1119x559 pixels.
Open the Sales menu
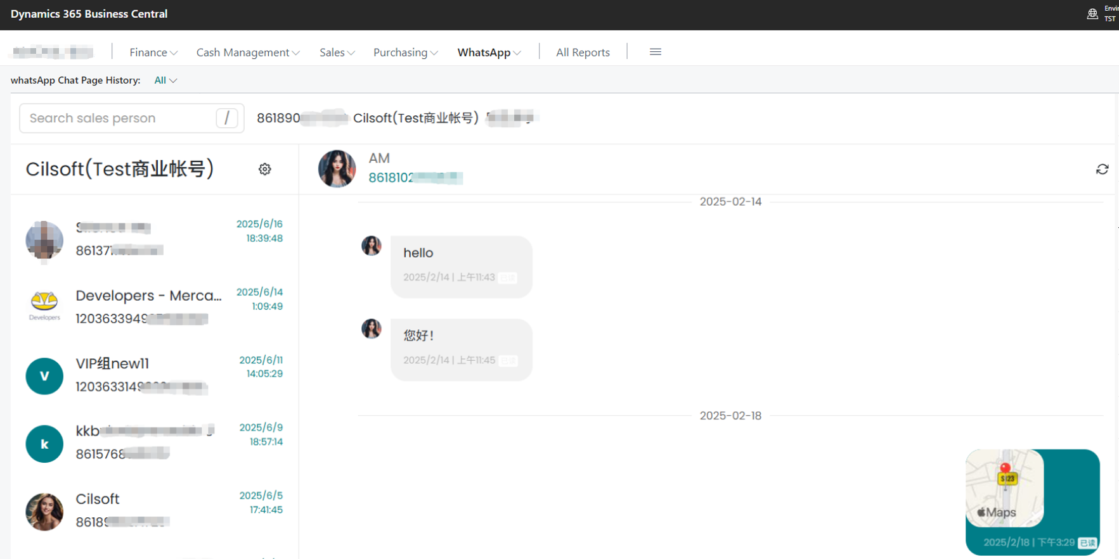pos(337,53)
